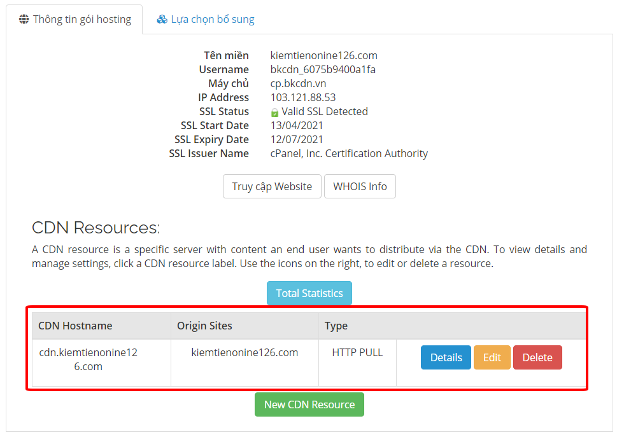Click the IP address 103.121.88.53
617x435 pixels.
coord(303,97)
